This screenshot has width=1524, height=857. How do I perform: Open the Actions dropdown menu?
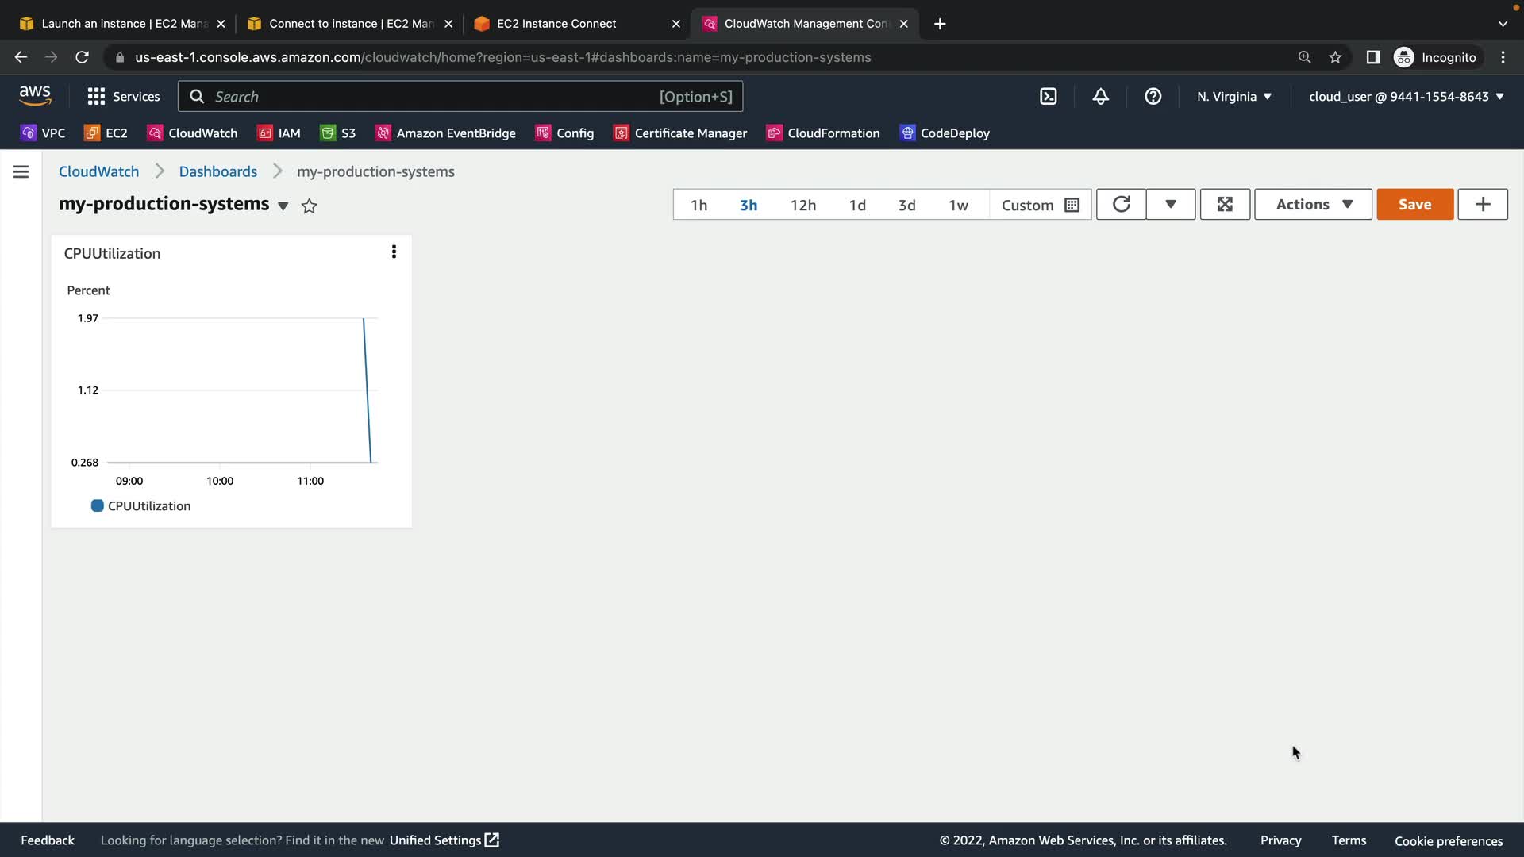pyautogui.click(x=1313, y=205)
